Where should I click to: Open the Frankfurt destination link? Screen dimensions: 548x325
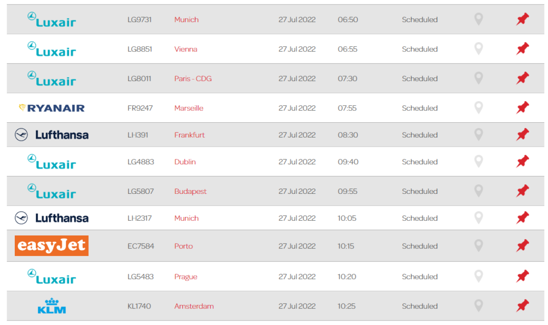click(189, 135)
